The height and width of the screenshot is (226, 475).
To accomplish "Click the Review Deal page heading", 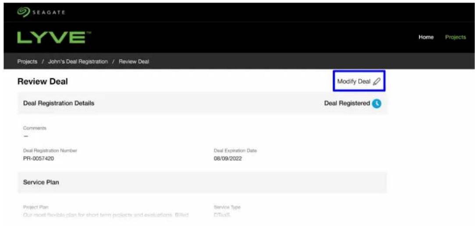I will point(43,81).
